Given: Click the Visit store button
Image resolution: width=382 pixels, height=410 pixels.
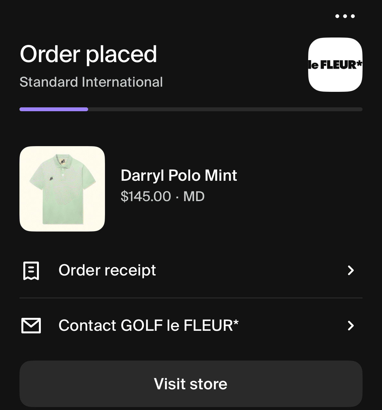Looking at the screenshot, I should 191,384.
